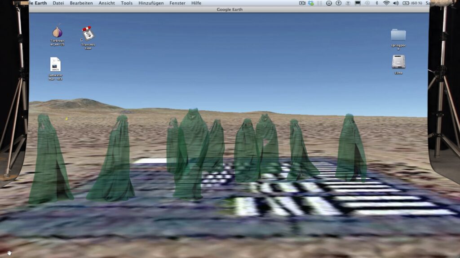
Task: Launch the Transmission app shortcut
Action: 88,34
